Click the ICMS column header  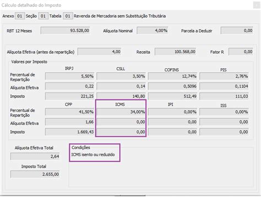pos(120,105)
